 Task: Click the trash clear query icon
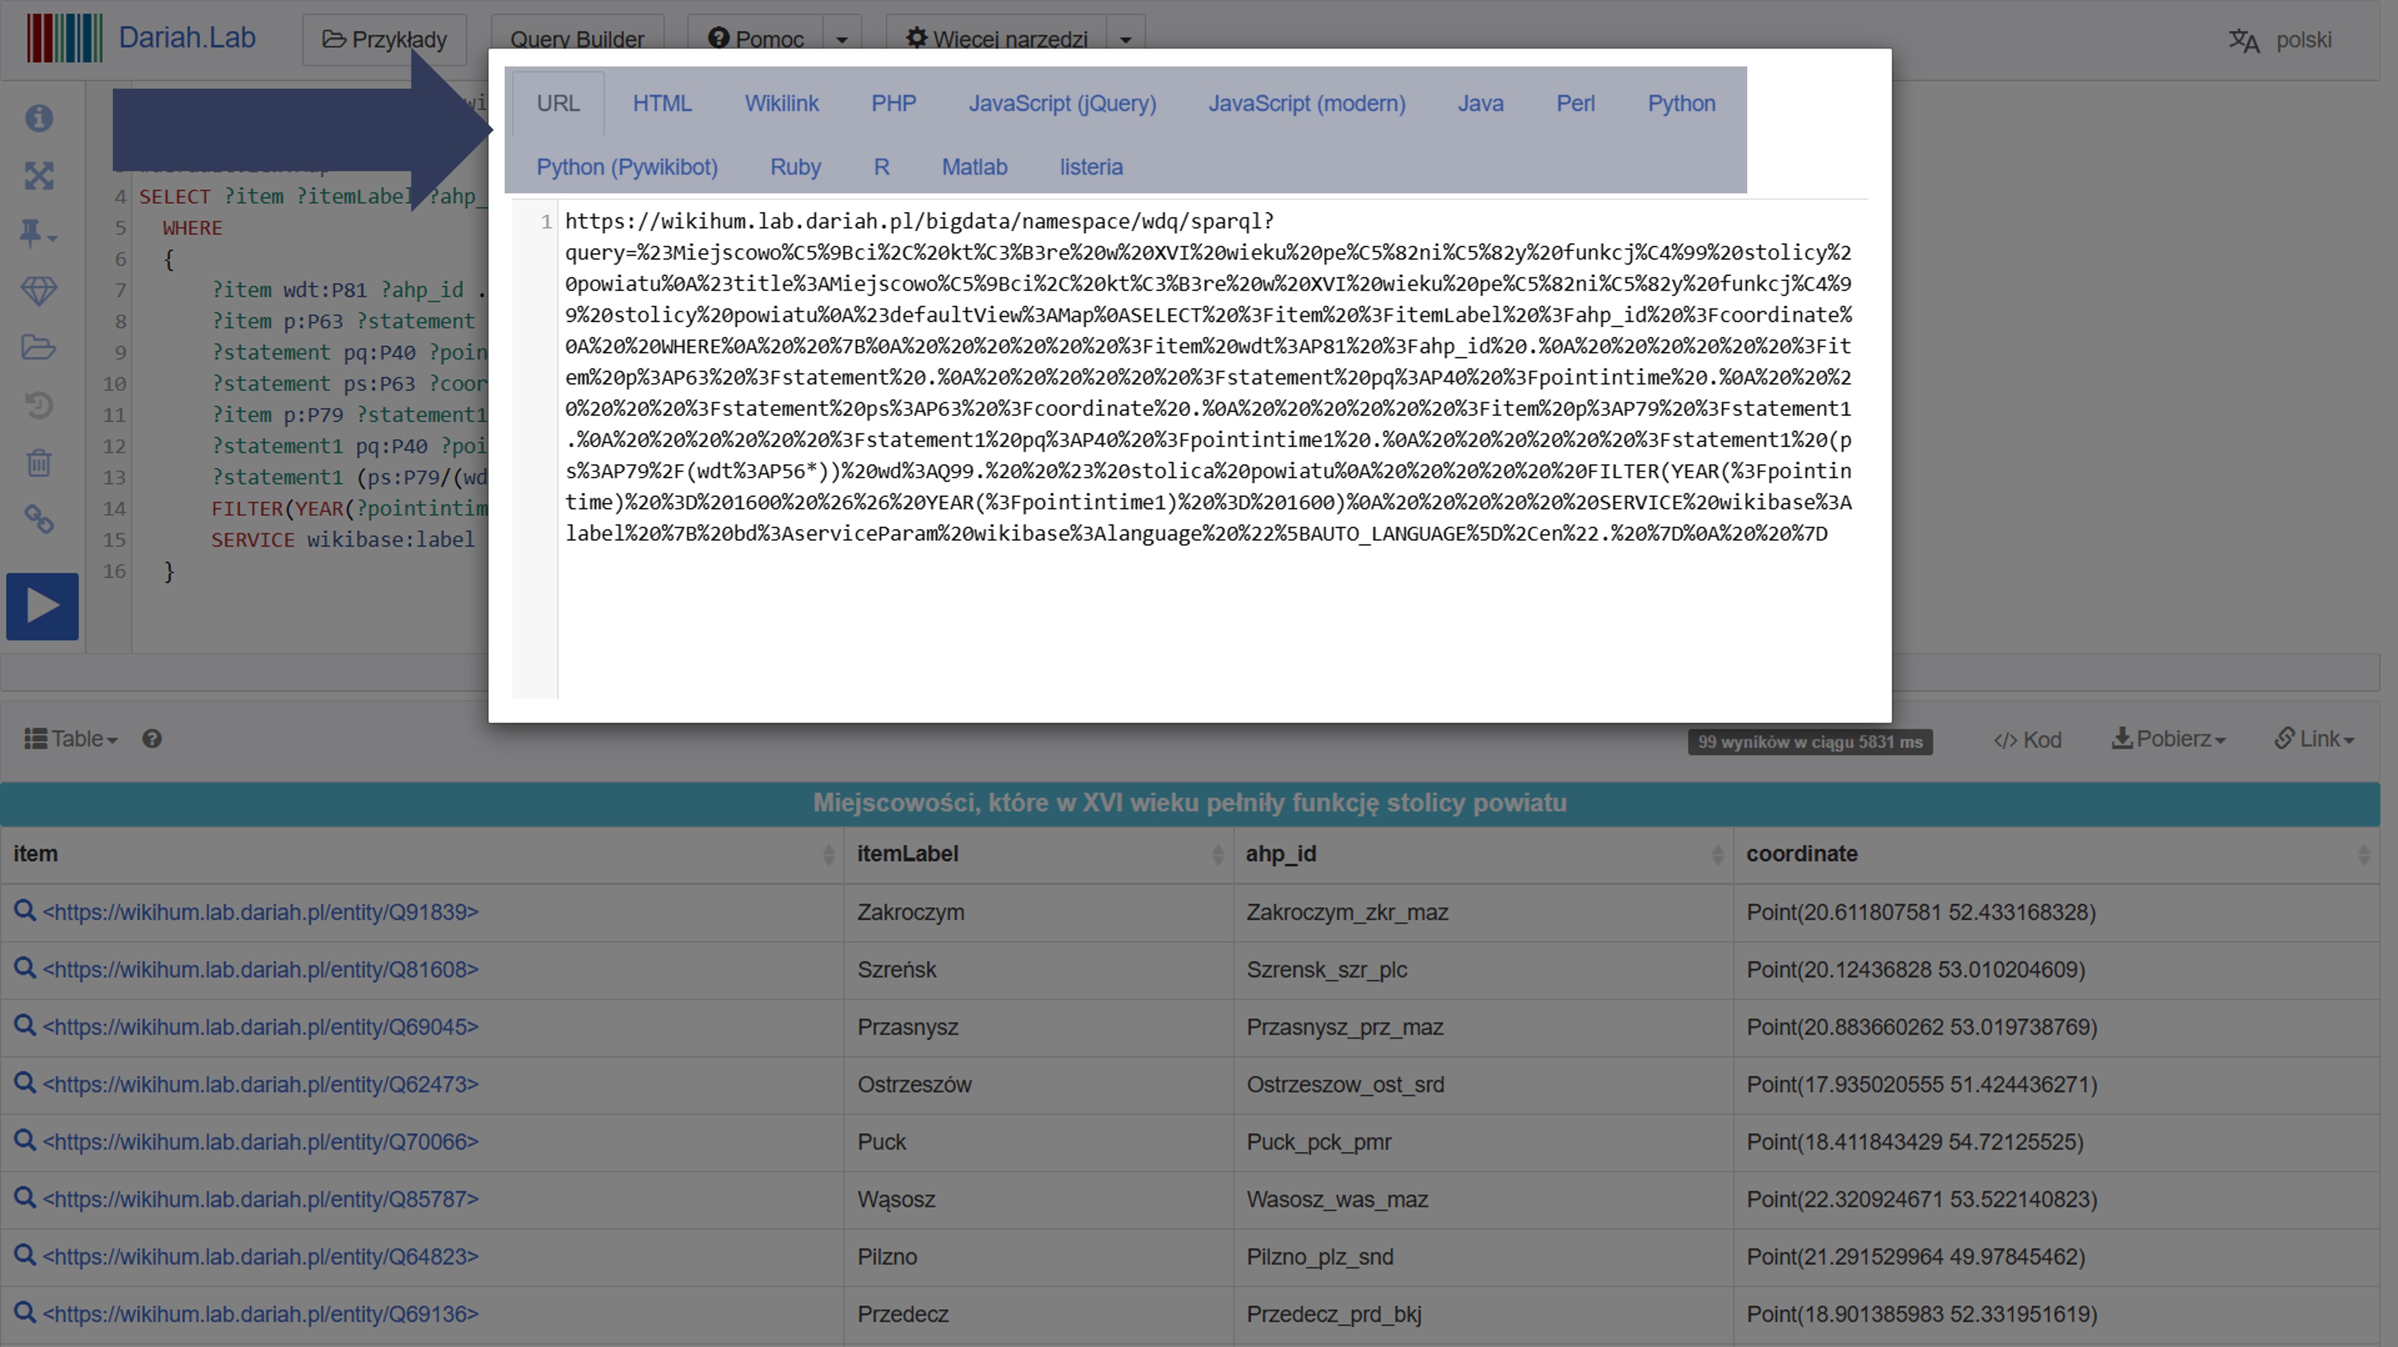tap(39, 462)
